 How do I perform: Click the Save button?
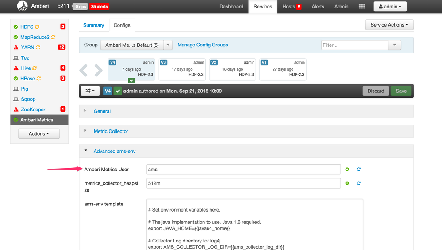[x=401, y=91]
